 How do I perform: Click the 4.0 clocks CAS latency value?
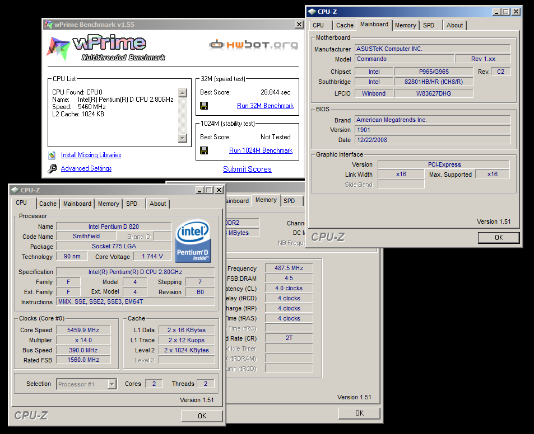click(289, 288)
